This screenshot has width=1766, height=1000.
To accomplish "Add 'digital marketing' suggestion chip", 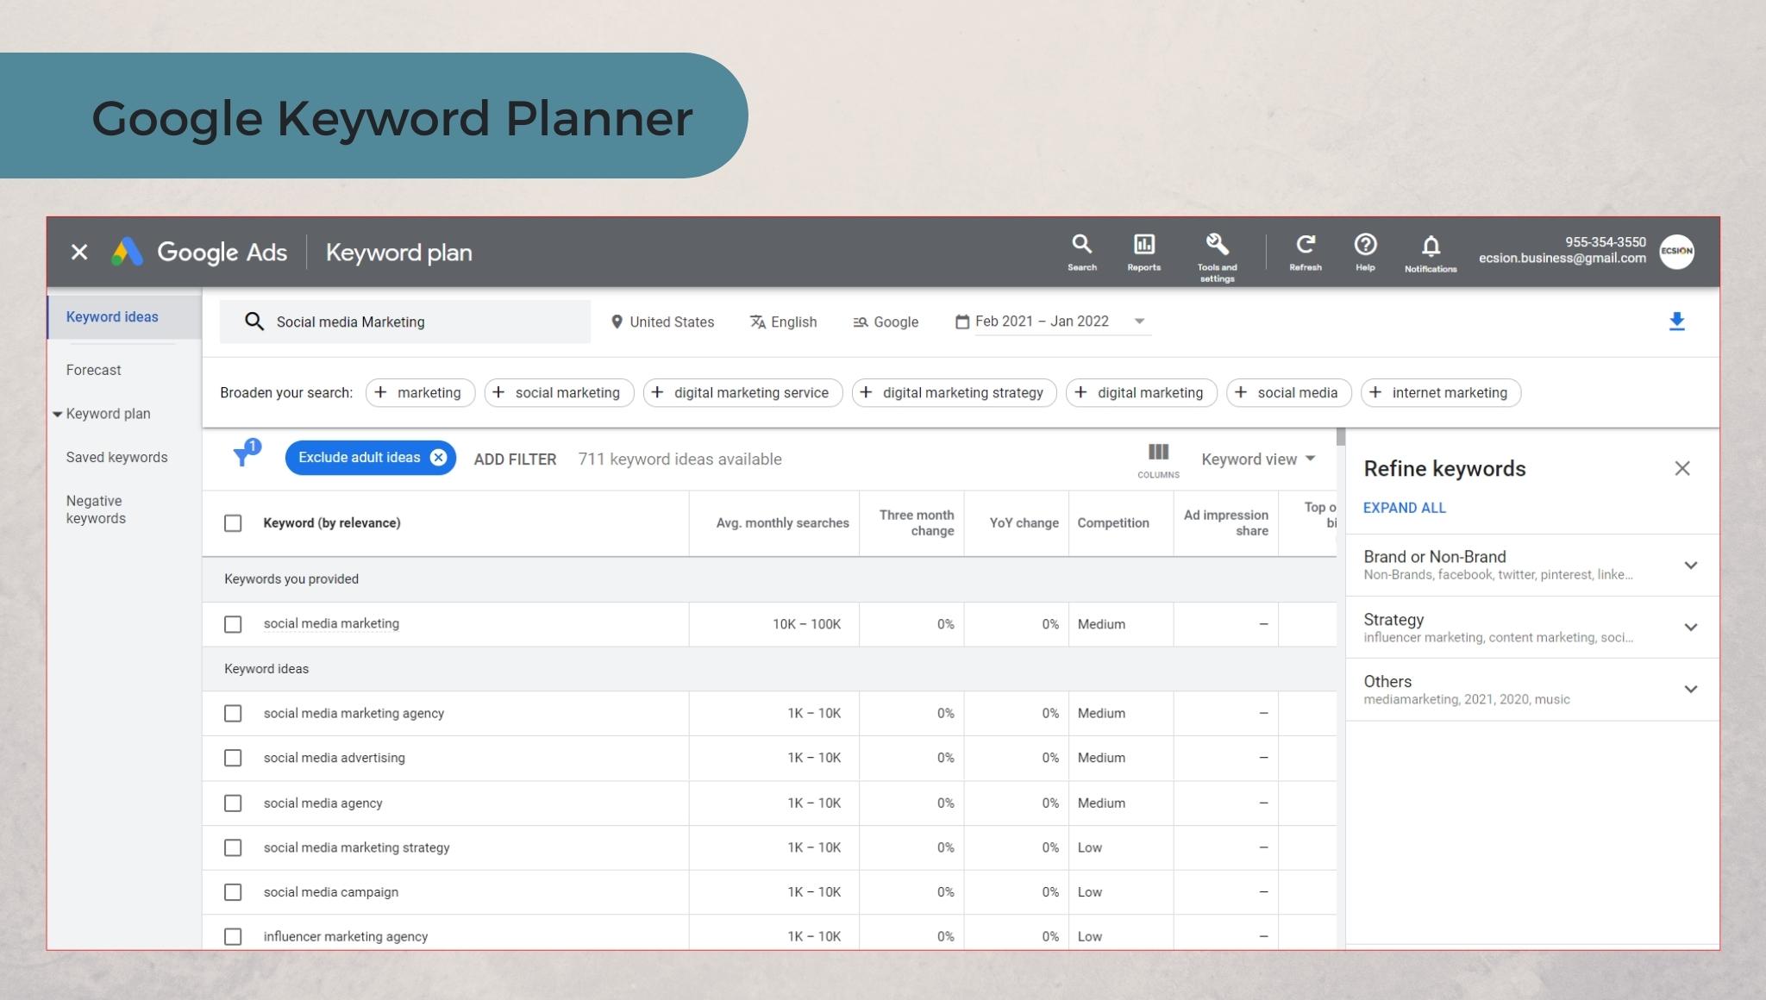I will tap(1141, 392).
